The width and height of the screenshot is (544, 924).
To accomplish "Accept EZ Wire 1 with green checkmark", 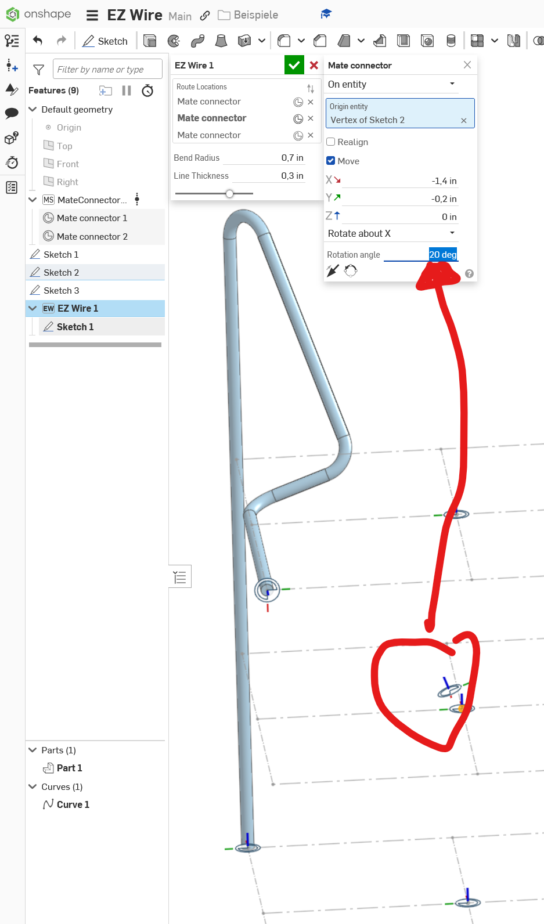I will 294,65.
